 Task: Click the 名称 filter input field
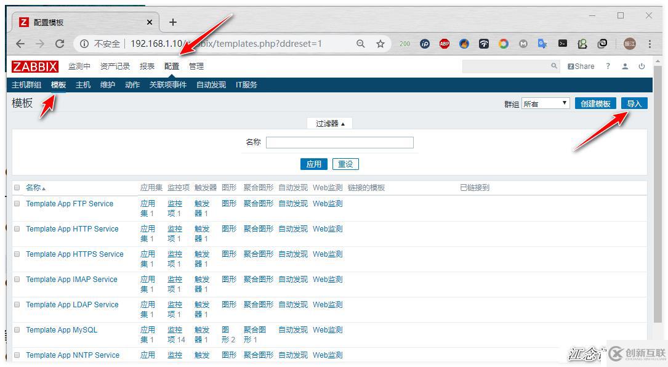click(x=339, y=142)
